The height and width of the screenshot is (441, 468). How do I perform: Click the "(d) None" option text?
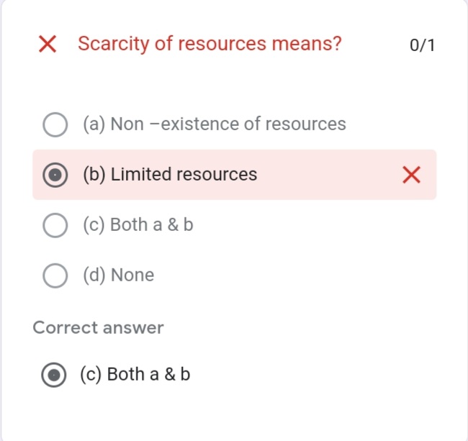118,276
